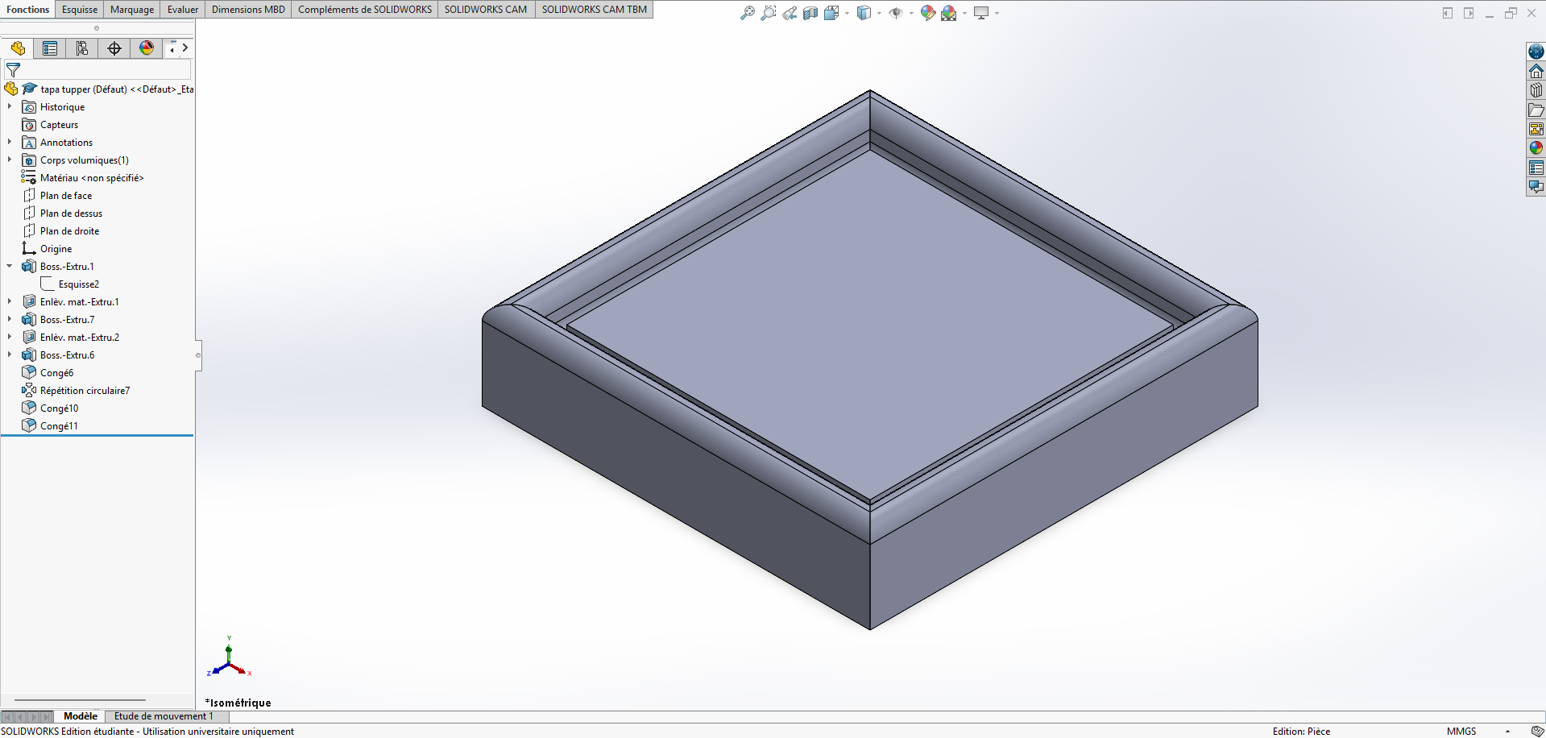Activate the Section View icon
1546x738 pixels.
[x=810, y=13]
